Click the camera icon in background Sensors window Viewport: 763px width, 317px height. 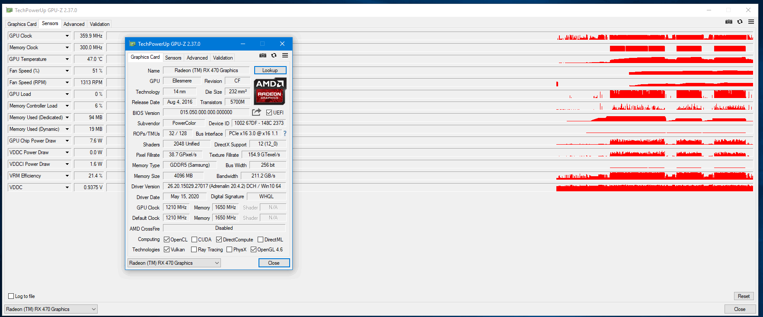pyautogui.click(x=729, y=22)
